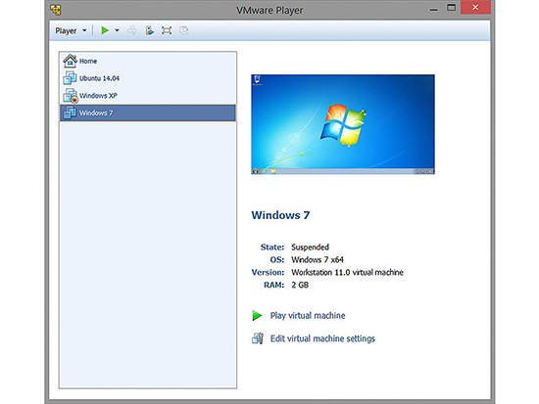Select the Windows XP virtual machine
539x404 pixels.
(x=148, y=96)
